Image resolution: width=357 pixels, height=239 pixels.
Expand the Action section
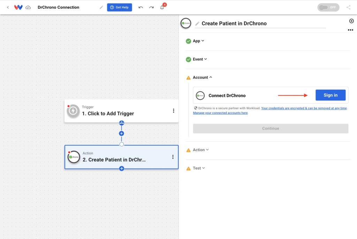click(200, 150)
